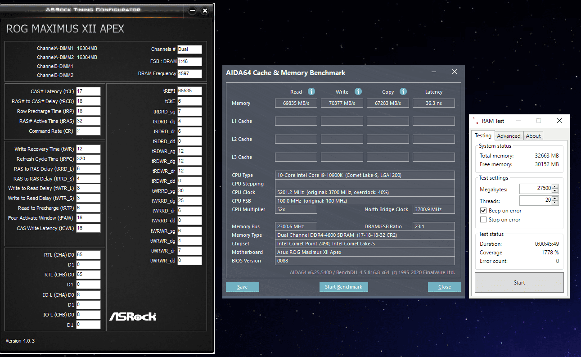Minimize the ASRock Timing Configurator window
The image size is (581, 357).
pos(192,10)
